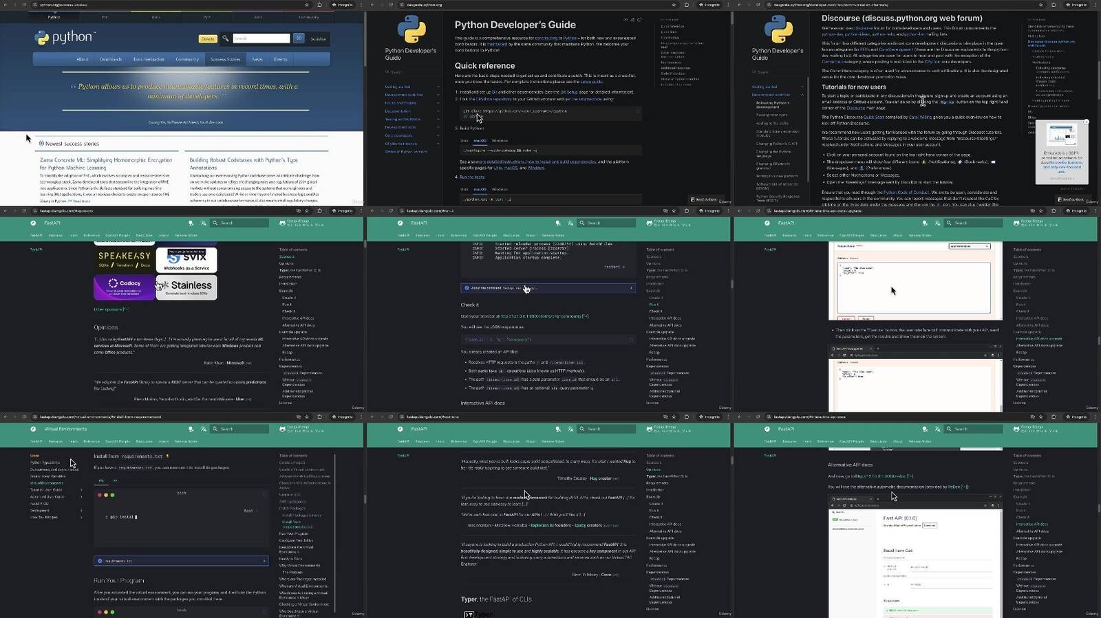Collapse Development workflow chevron in Discourse page sidebar
The height and width of the screenshot is (618, 1101).
[802, 95]
